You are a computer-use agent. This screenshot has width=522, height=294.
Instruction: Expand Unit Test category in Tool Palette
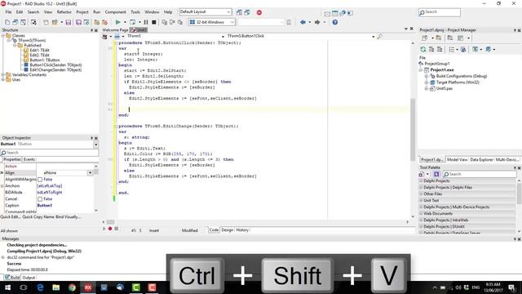pos(421,201)
